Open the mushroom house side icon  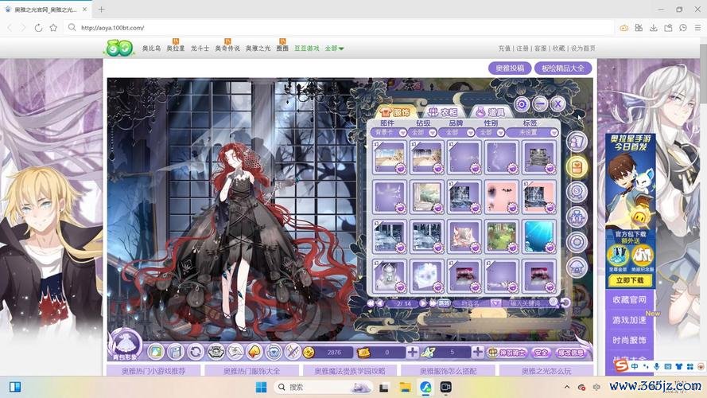[x=577, y=267]
